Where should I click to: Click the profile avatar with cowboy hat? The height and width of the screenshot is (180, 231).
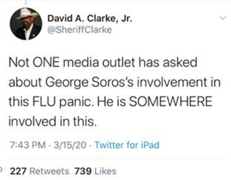pyautogui.click(x=26, y=24)
